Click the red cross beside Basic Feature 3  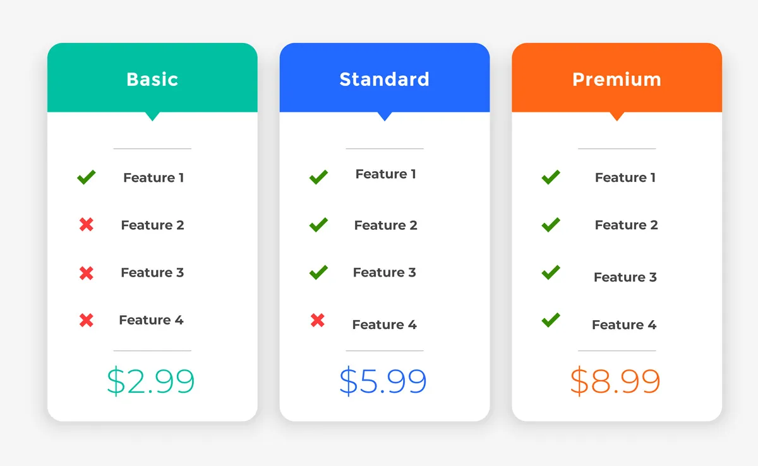coord(87,273)
